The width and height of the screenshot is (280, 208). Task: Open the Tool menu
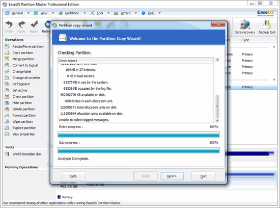coord(100,13)
